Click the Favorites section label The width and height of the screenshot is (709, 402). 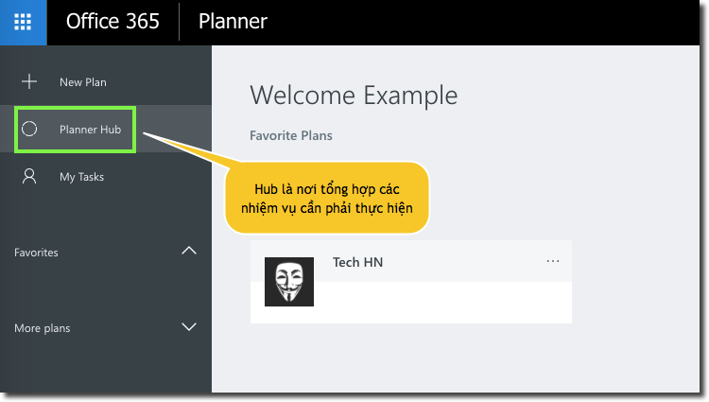click(x=36, y=253)
